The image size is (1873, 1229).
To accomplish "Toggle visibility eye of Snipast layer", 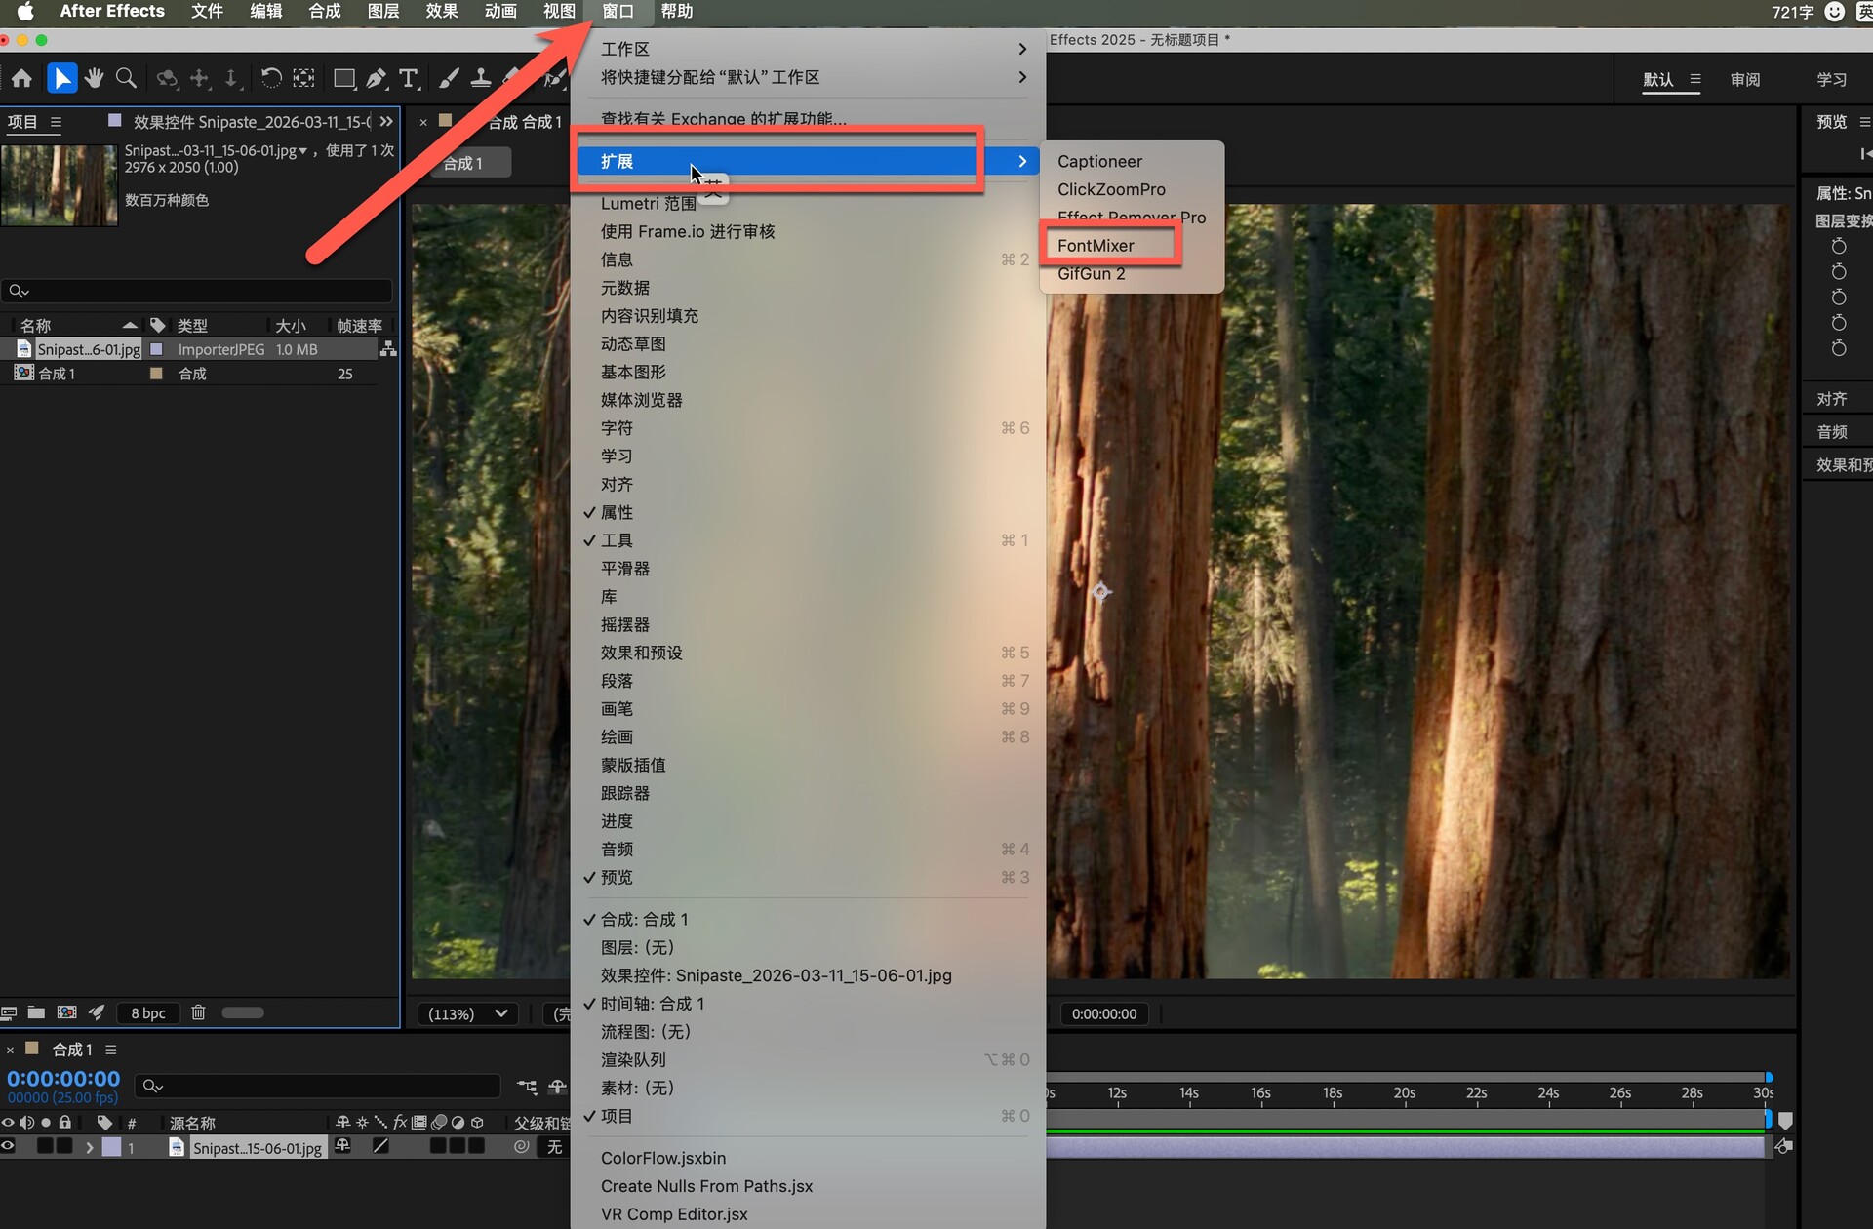I will click(8, 1146).
